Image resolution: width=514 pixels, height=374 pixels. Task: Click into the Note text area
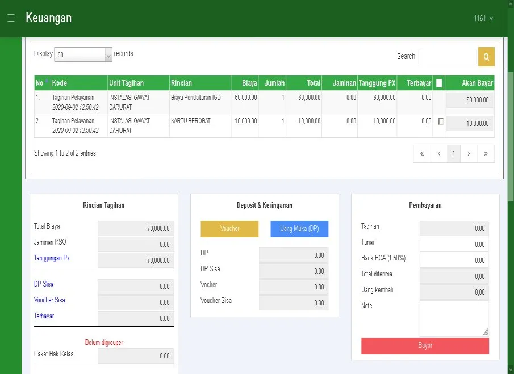(454, 318)
